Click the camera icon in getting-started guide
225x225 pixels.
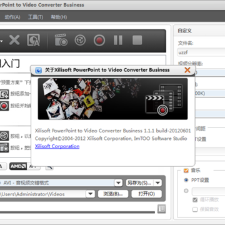4,147
